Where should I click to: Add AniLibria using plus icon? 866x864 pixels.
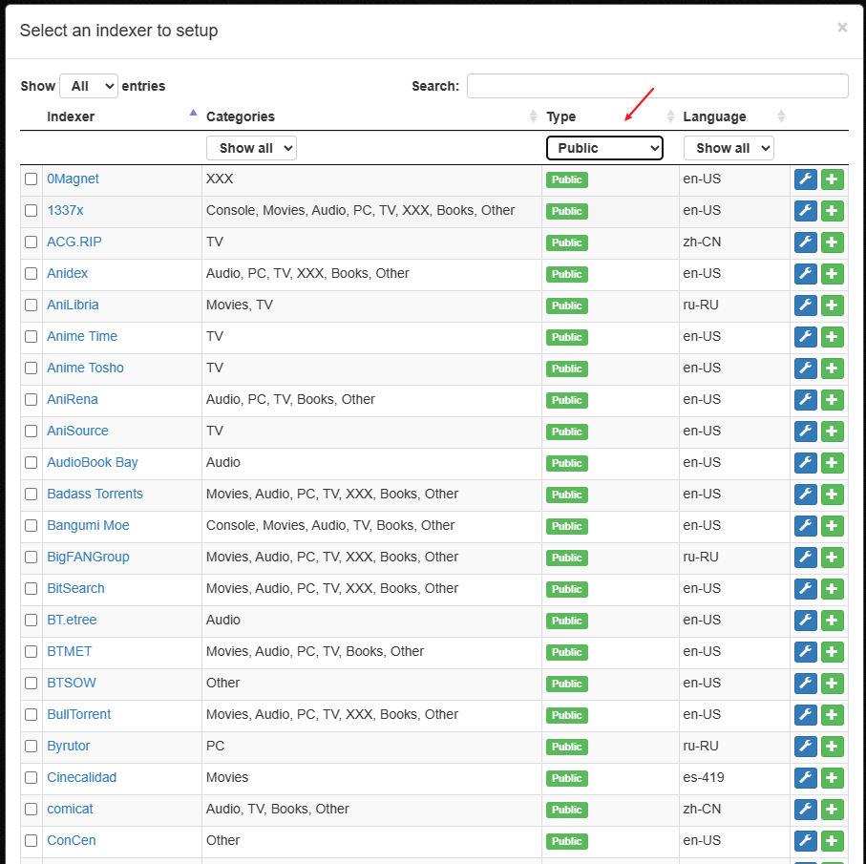pos(833,306)
